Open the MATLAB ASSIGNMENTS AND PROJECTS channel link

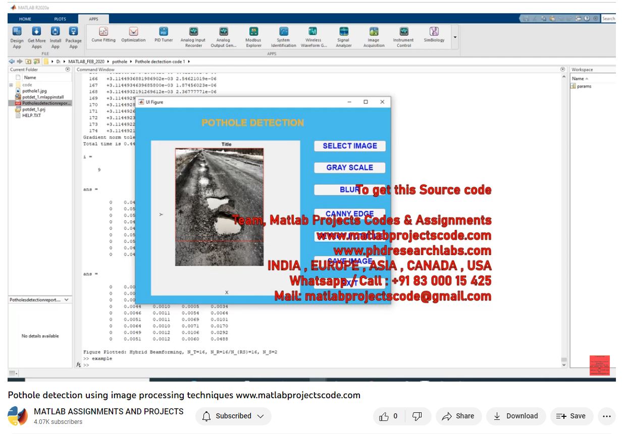click(109, 412)
